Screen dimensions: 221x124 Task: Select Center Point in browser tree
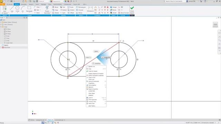(8, 43)
